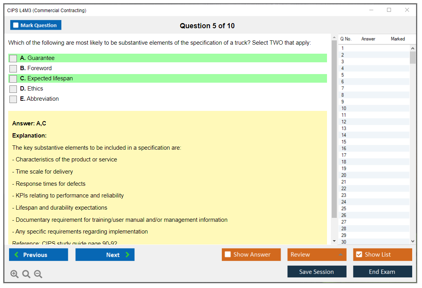Toggle the Show Answer checkbox

pyautogui.click(x=228, y=255)
